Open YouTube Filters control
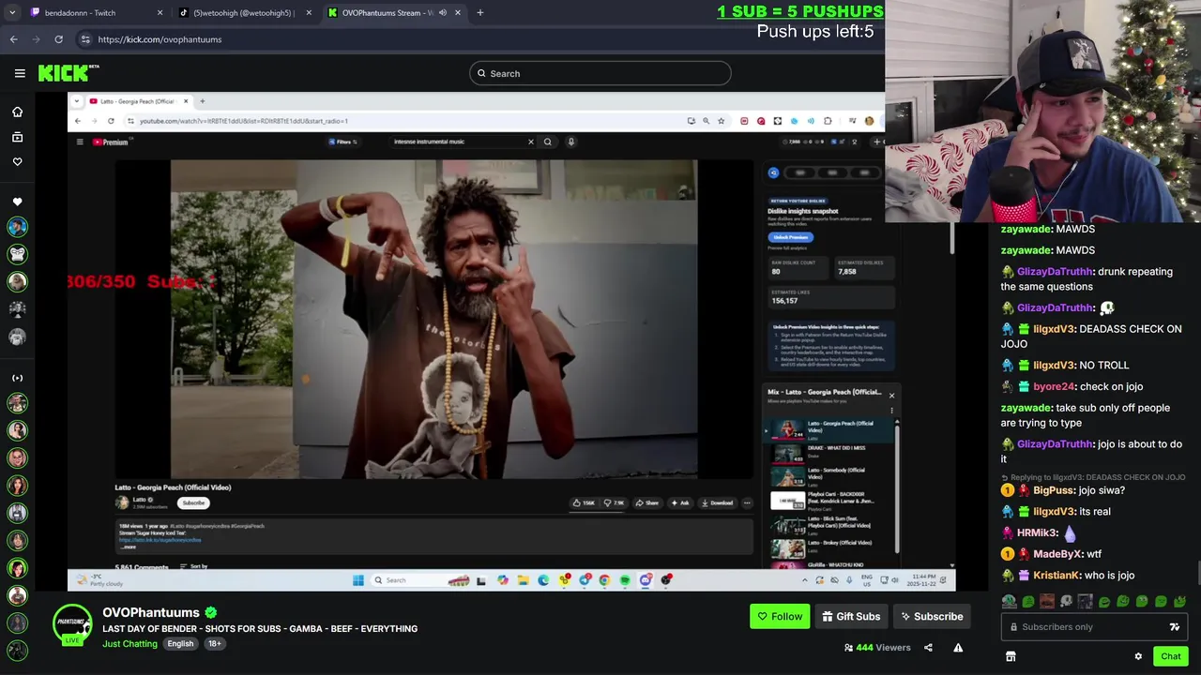Image resolution: width=1201 pixels, height=675 pixels. 343,142
